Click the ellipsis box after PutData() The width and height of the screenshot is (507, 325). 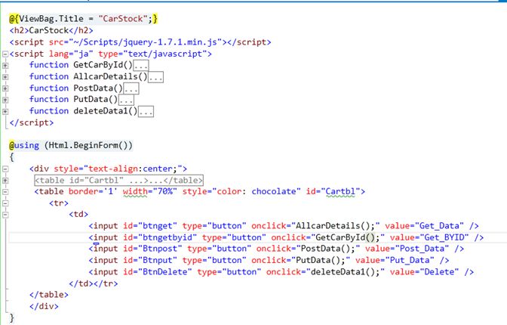point(126,100)
